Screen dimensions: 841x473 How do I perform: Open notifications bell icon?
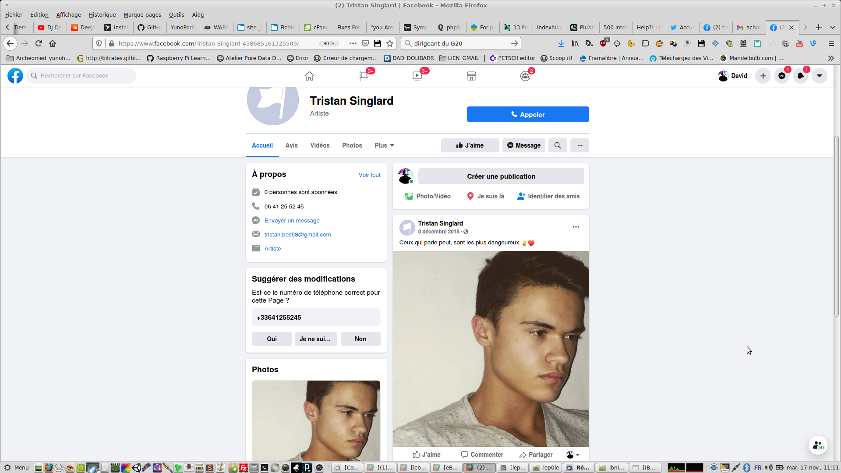coord(801,76)
